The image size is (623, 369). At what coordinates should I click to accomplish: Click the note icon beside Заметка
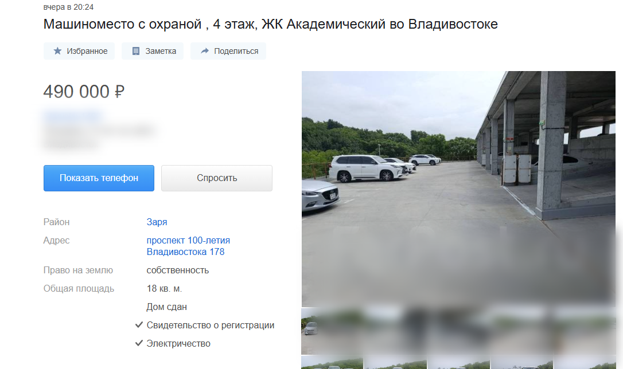click(x=136, y=51)
